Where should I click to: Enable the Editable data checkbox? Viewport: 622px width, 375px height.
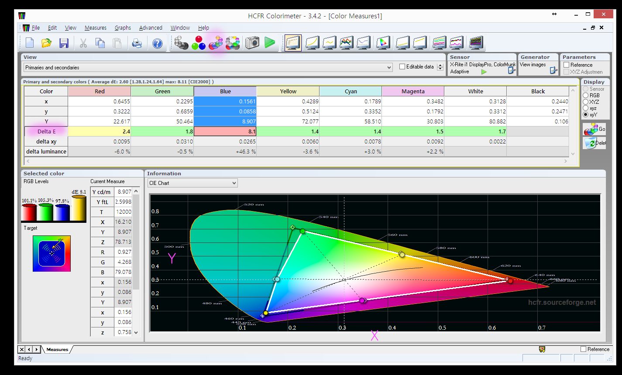point(402,67)
